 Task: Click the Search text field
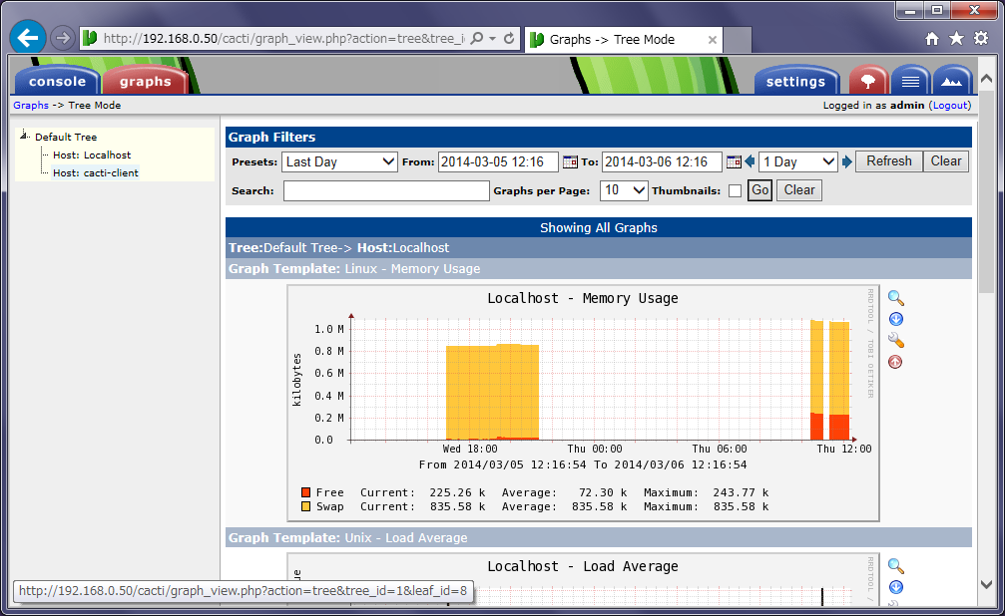click(386, 190)
